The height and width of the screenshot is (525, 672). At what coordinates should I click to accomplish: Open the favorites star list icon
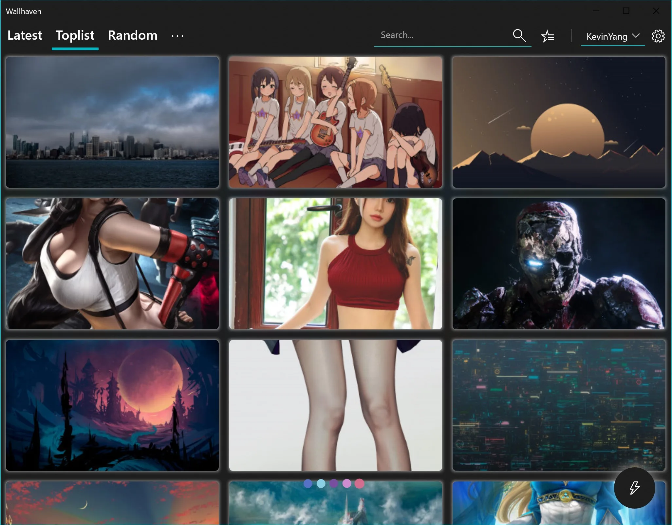(x=548, y=36)
